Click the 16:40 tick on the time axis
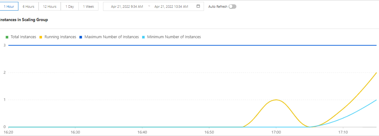This screenshot has width=379, height=136. point(142,132)
